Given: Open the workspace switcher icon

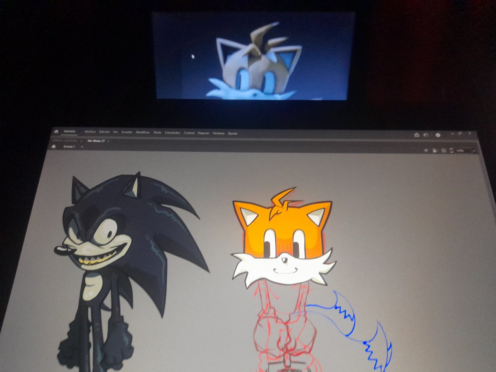Looking at the screenshot, I should point(426,135).
